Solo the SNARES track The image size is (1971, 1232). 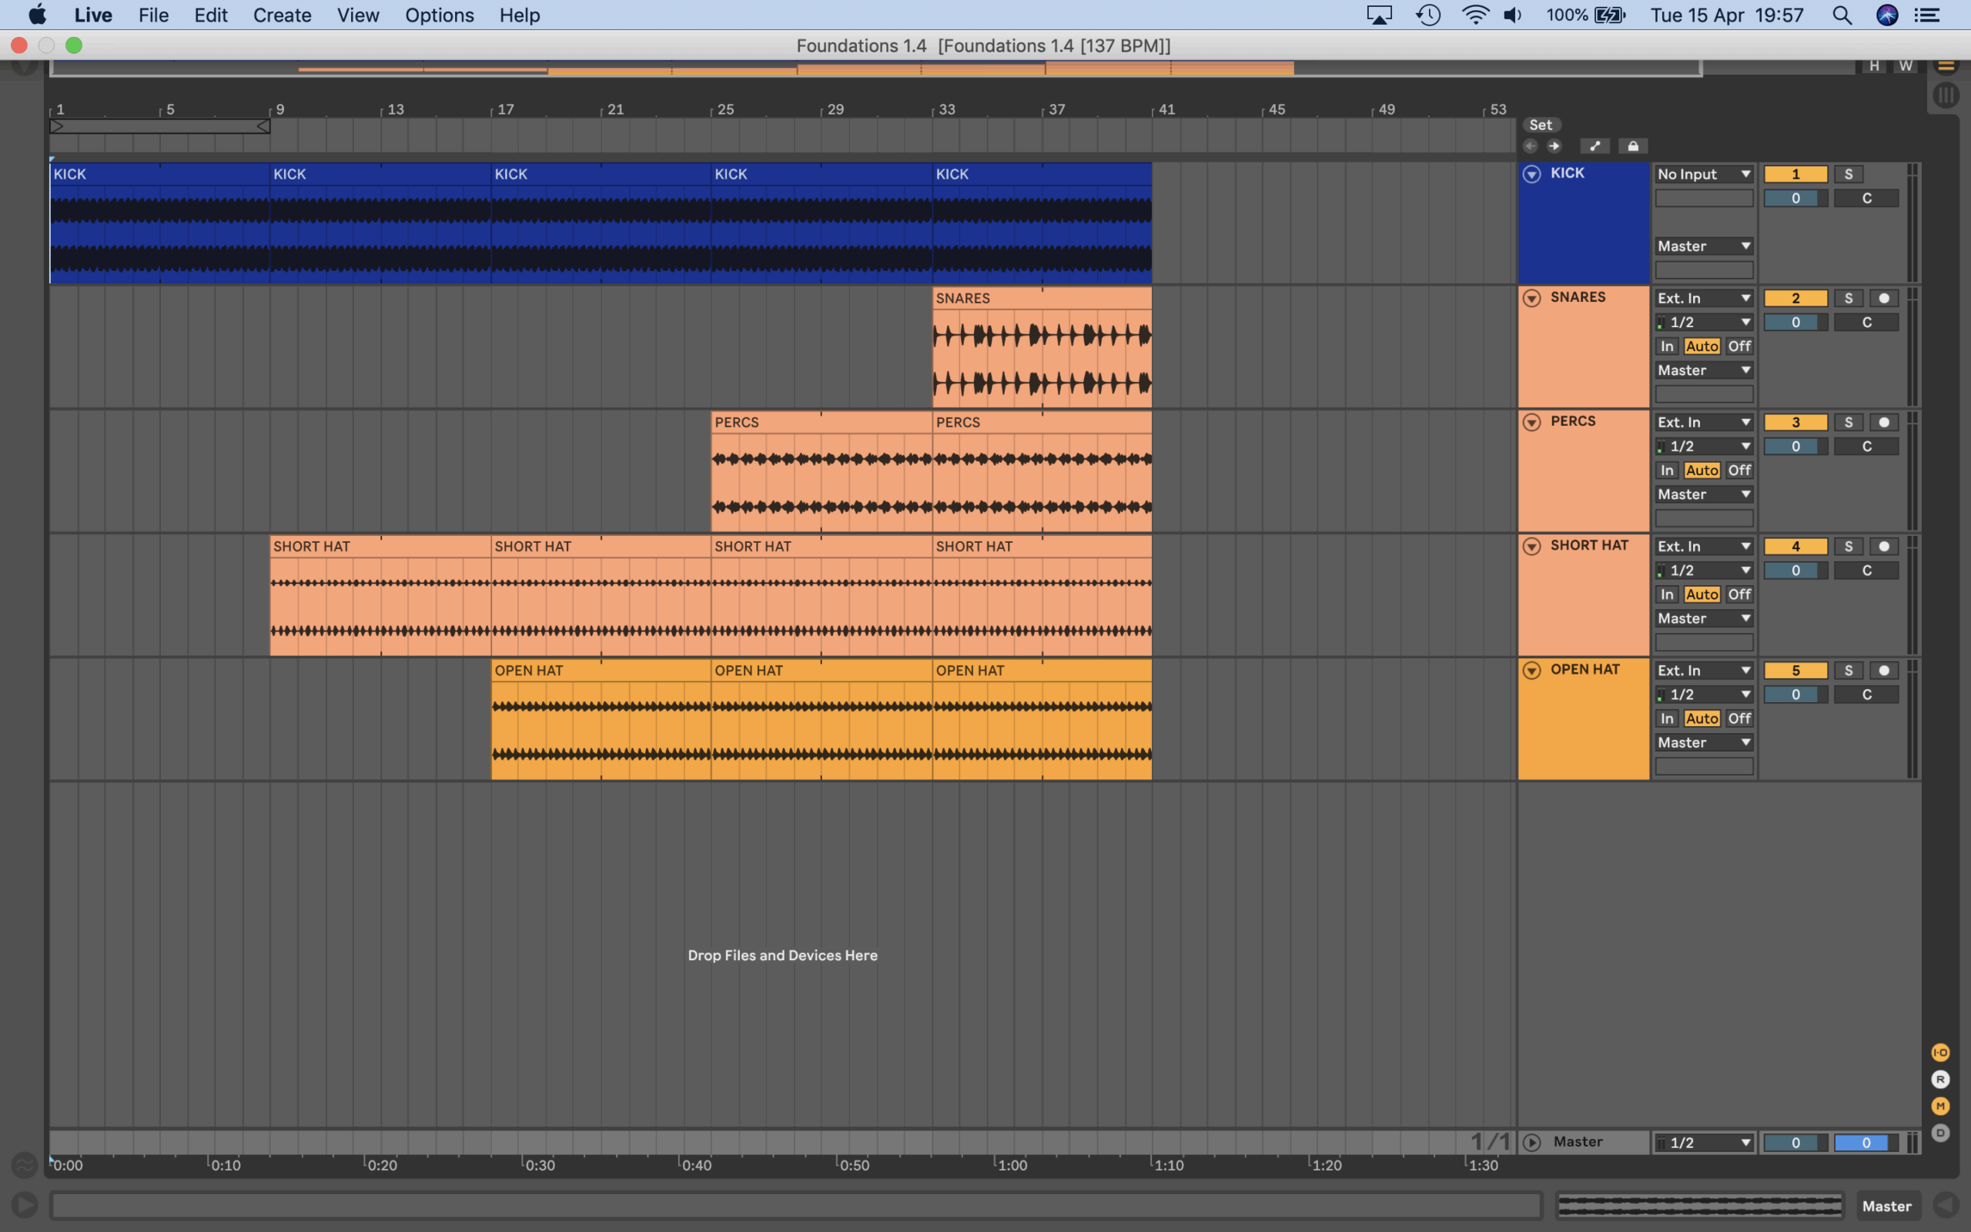1848,298
